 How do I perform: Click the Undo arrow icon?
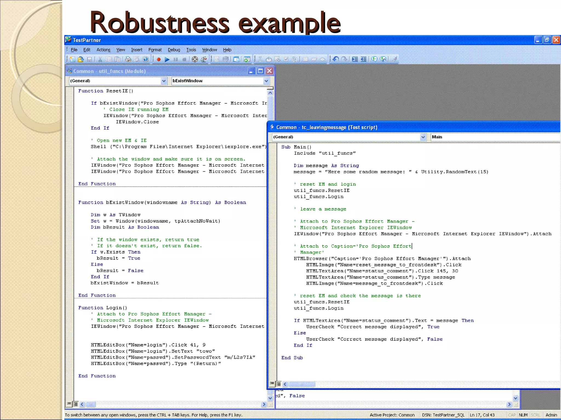tap(336, 59)
